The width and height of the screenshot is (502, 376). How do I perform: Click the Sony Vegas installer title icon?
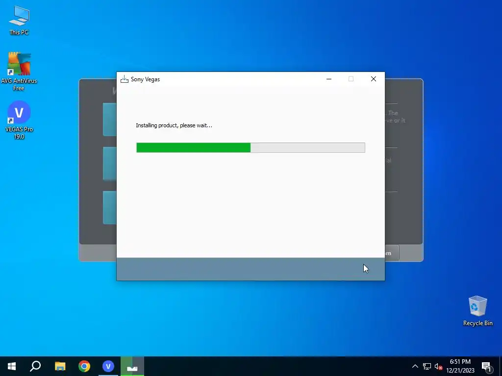pyautogui.click(x=124, y=79)
